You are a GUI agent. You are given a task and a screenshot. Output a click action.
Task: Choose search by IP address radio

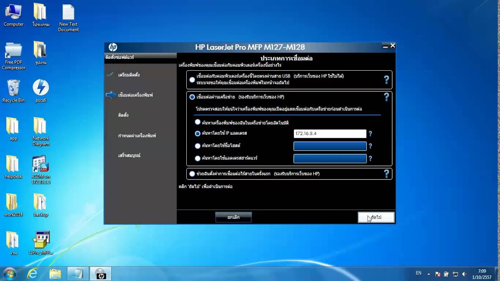198,133
